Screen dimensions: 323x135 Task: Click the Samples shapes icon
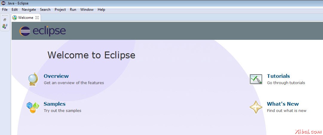pos(33,107)
